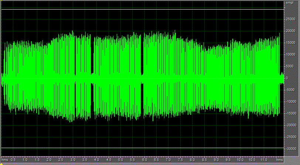This screenshot has height=165, width=300.
Task: Click the 9.5 time ruler label
Action: point(228,159)
